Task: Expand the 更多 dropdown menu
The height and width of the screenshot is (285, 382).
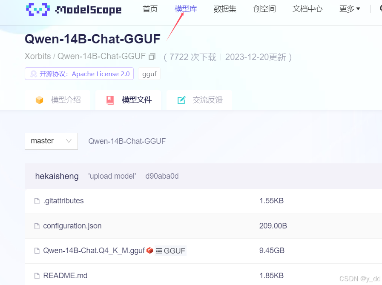Action: pos(350,9)
